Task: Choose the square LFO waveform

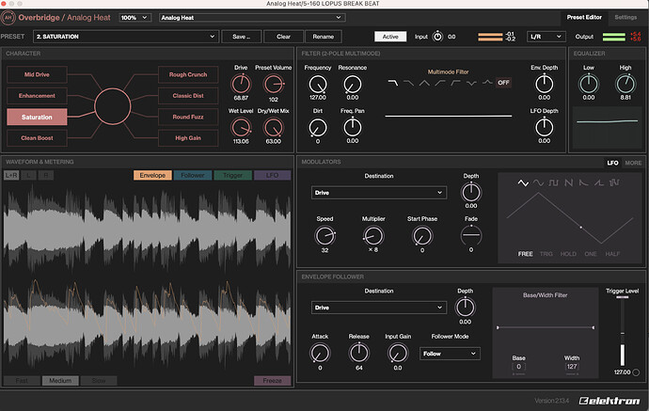Action: [x=553, y=182]
